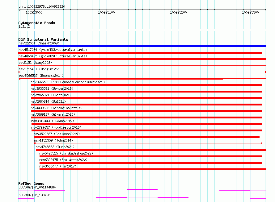Select variant label esv2666592 (1000GenomesConsortiumPhase1)

click(68, 82)
